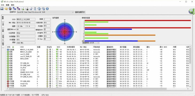
Task: Click the signal bar icon in TP-LINK_91AD row
Action: pyautogui.click(x=57, y=74)
